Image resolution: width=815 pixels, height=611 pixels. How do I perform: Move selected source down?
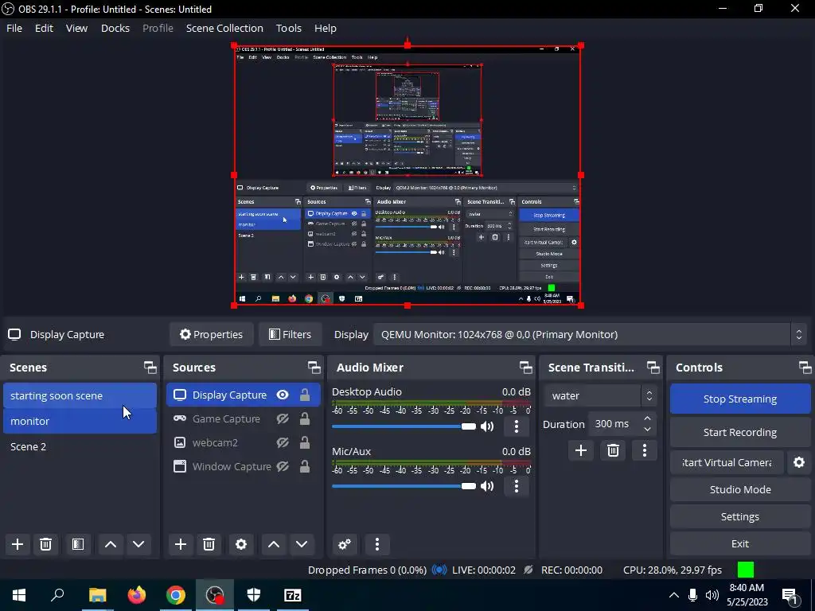[x=302, y=544]
